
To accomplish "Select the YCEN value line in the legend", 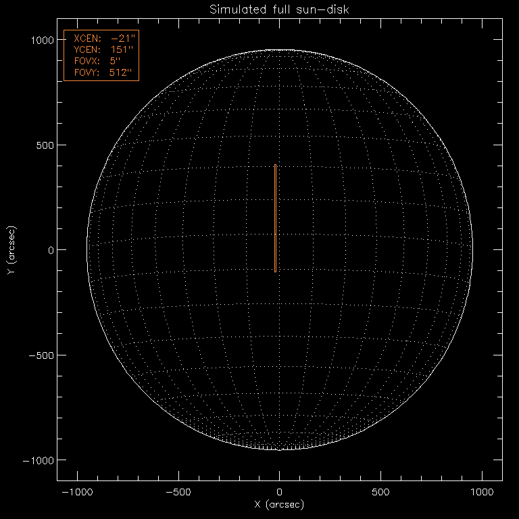I will coord(100,50).
